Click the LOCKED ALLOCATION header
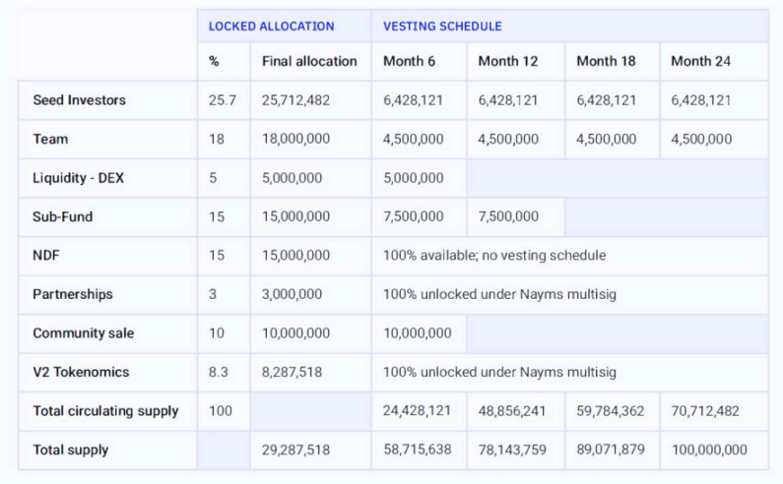 (x=271, y=27)
